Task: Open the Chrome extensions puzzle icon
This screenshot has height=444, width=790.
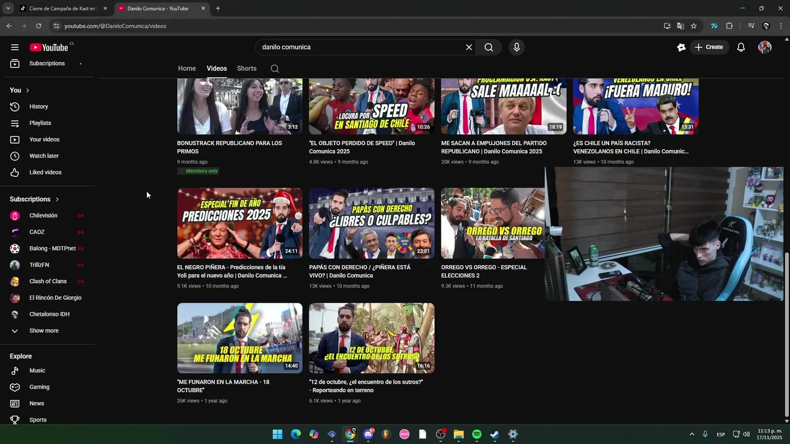Action: pyautogui.click(x=729, y=26)
